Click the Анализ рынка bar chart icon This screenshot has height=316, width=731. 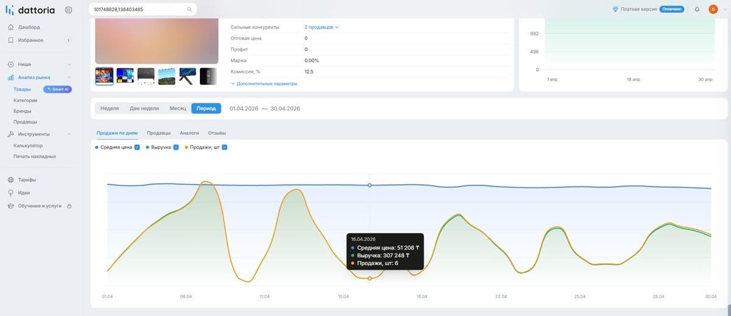[11, 78]
